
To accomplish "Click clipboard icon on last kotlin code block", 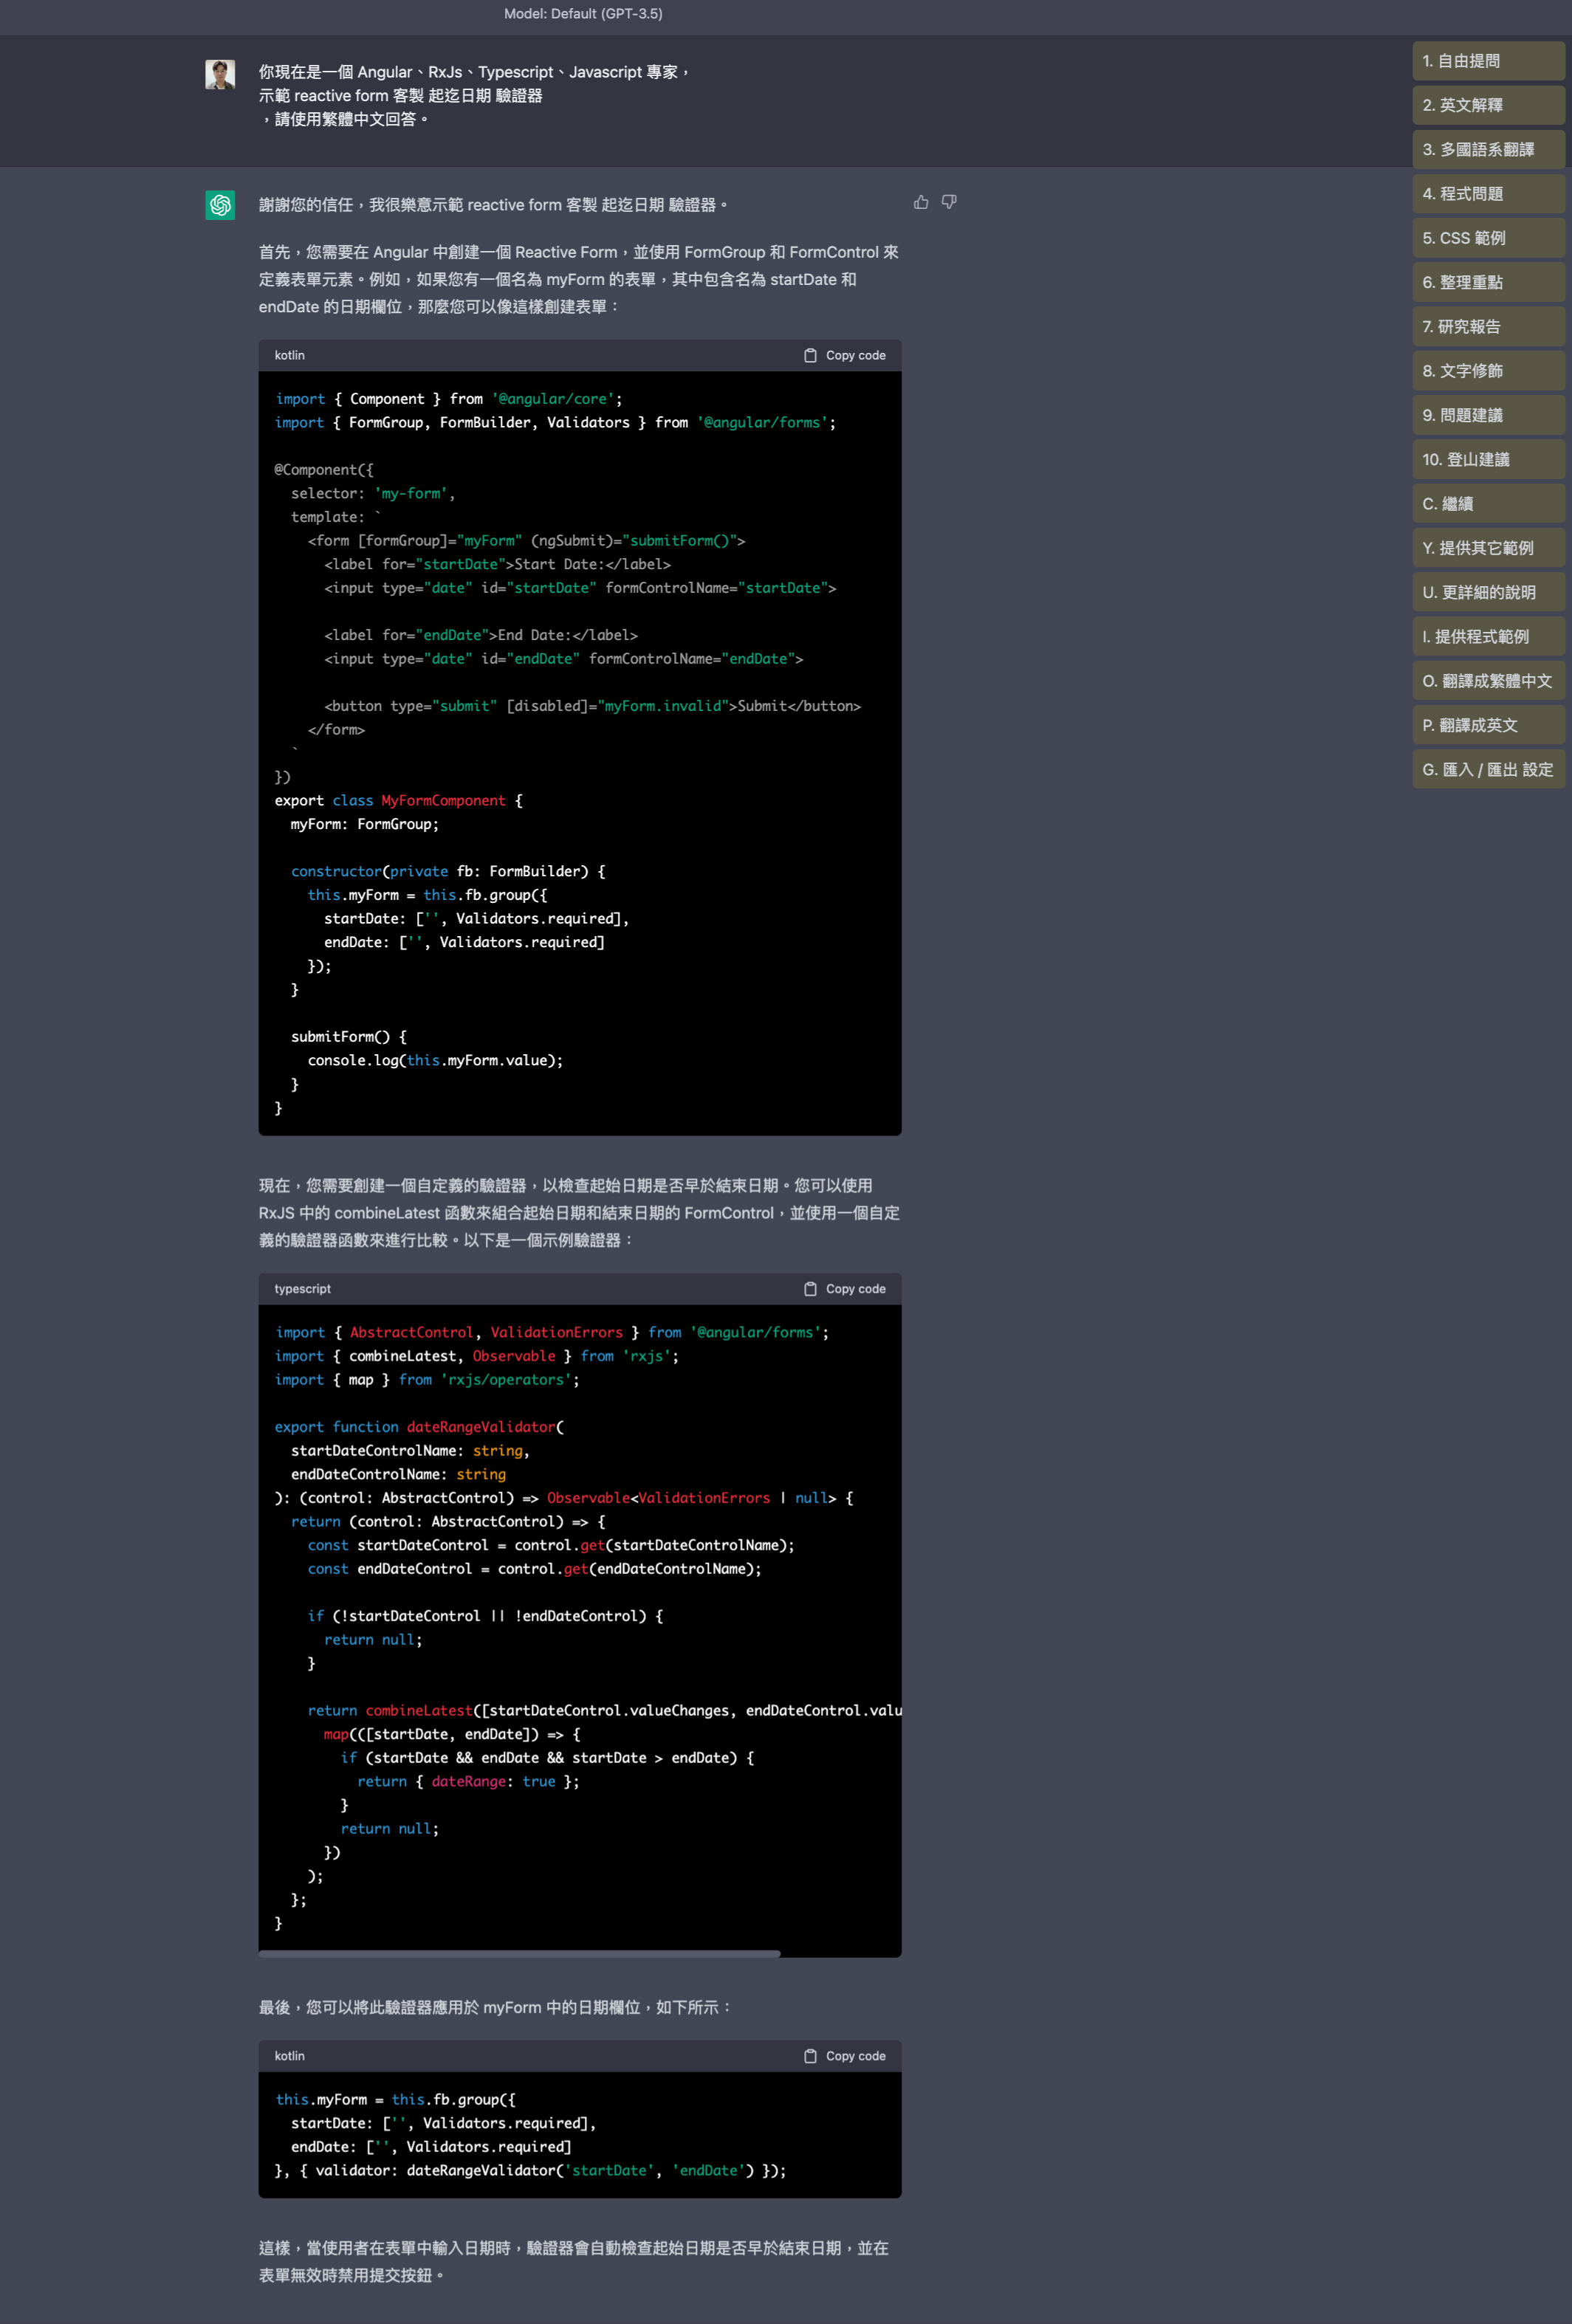I will click(x=810, y=2056).
